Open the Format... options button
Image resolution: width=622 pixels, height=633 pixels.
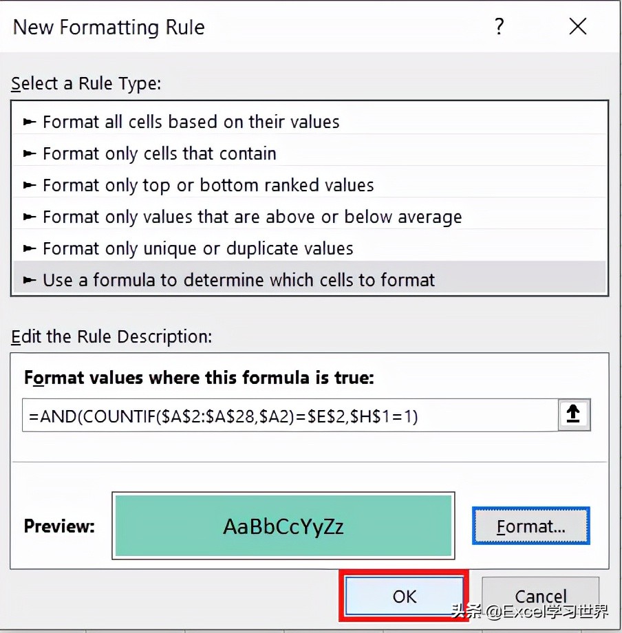tap(530, 526)
